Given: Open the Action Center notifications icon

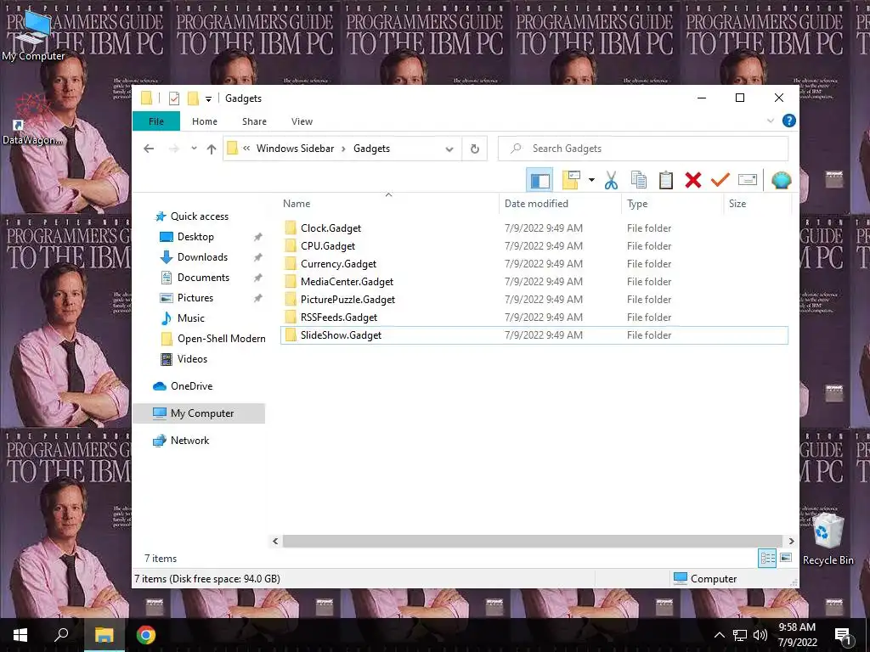Looking at the screenshot, I should [x=843, y=635].
